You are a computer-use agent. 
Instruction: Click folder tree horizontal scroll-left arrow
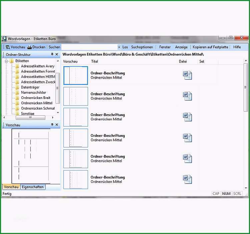coord(4,117)
